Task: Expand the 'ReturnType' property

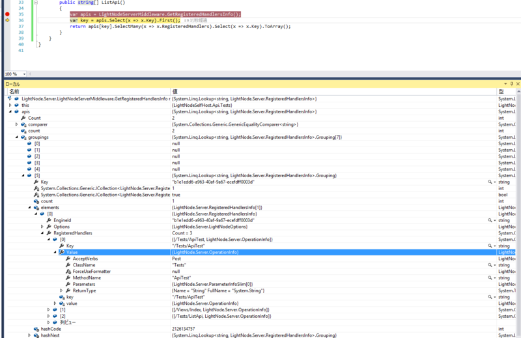Action: tap(61, 290)
